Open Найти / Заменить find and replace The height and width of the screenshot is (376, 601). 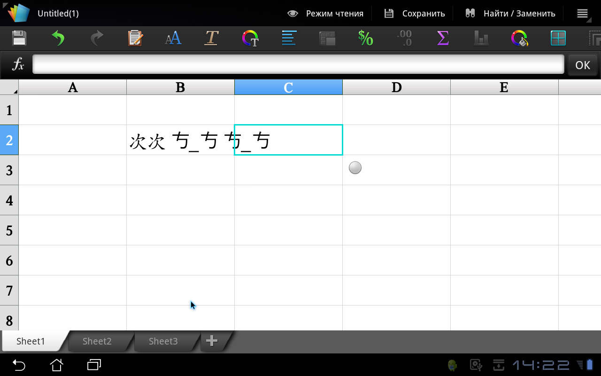(510, 14)
